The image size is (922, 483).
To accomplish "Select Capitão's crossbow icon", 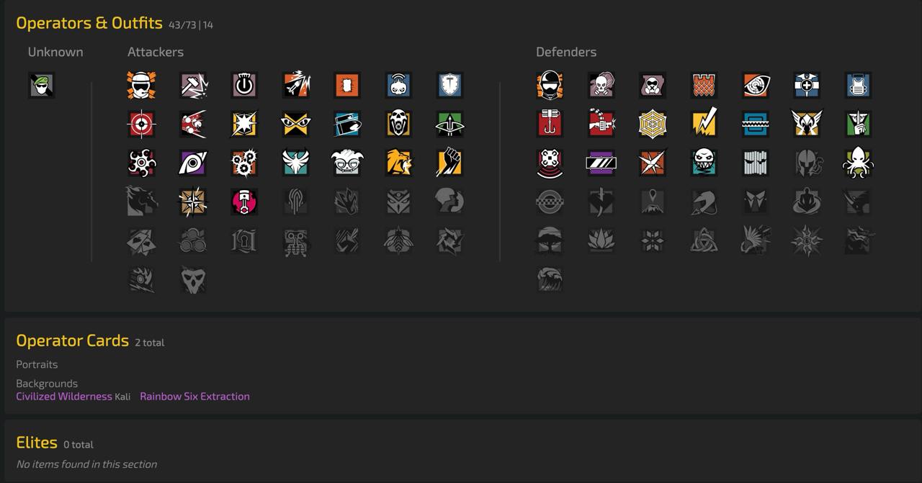I will point(450,124).
